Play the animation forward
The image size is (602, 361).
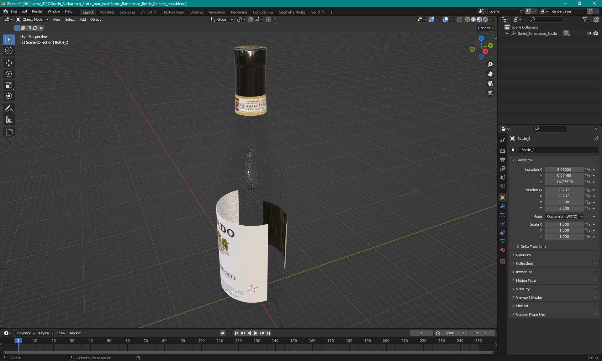point(256,333)
